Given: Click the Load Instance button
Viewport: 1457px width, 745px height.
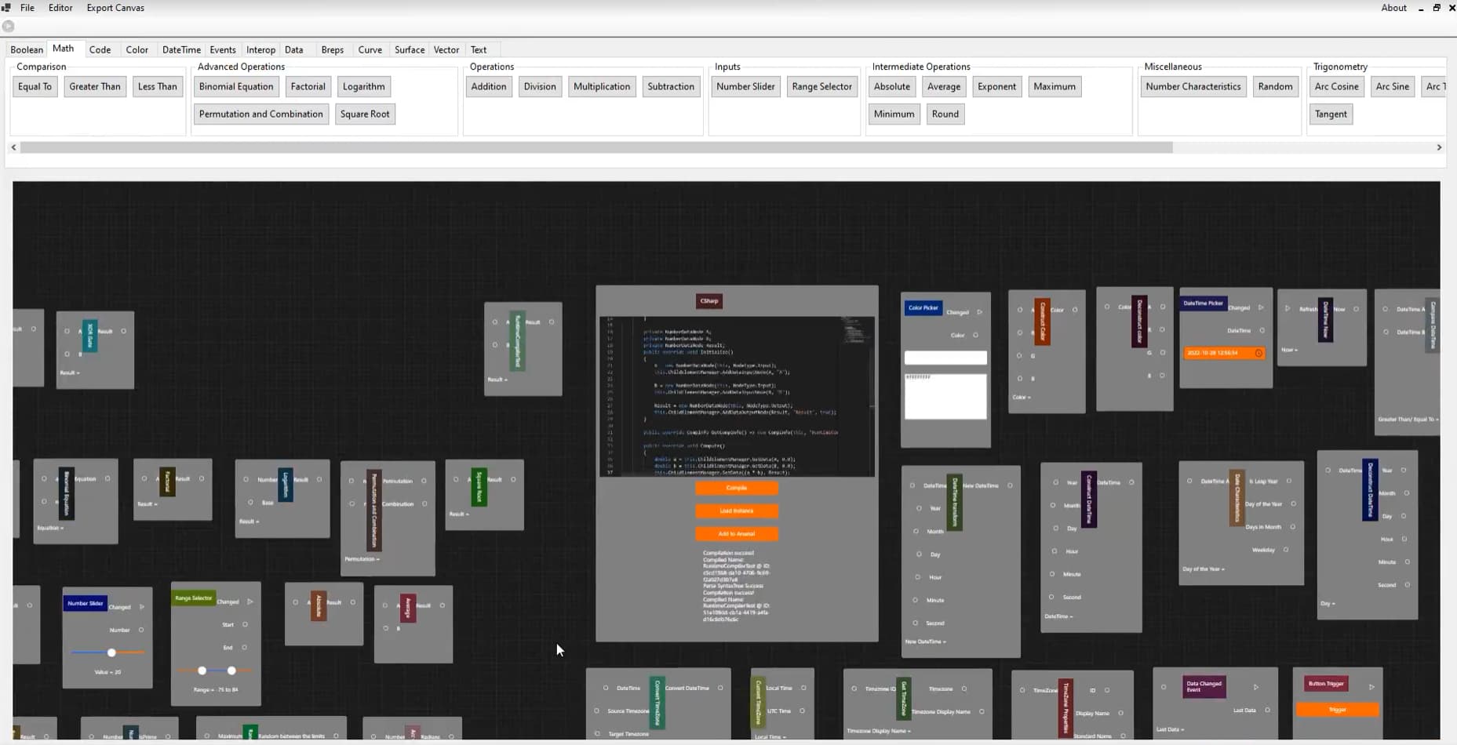Looking at the screenshot, I should [737, 511].
